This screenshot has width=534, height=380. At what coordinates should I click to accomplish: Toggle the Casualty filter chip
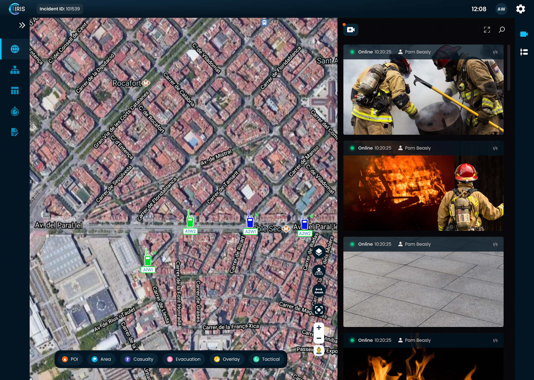pyautogui.click(x=139, y=359)
